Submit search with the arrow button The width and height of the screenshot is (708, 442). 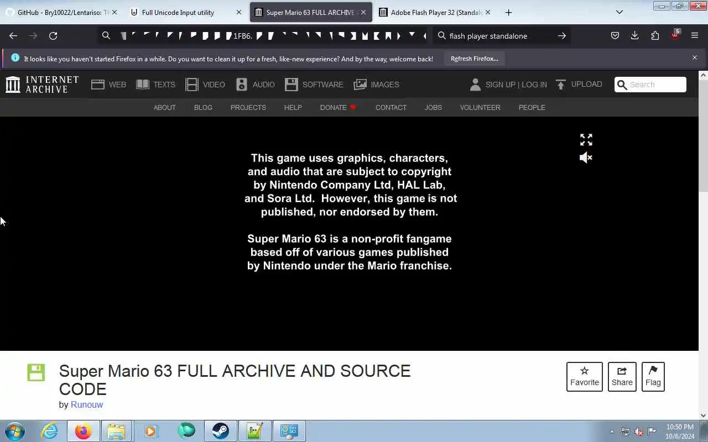click(562, 36)
